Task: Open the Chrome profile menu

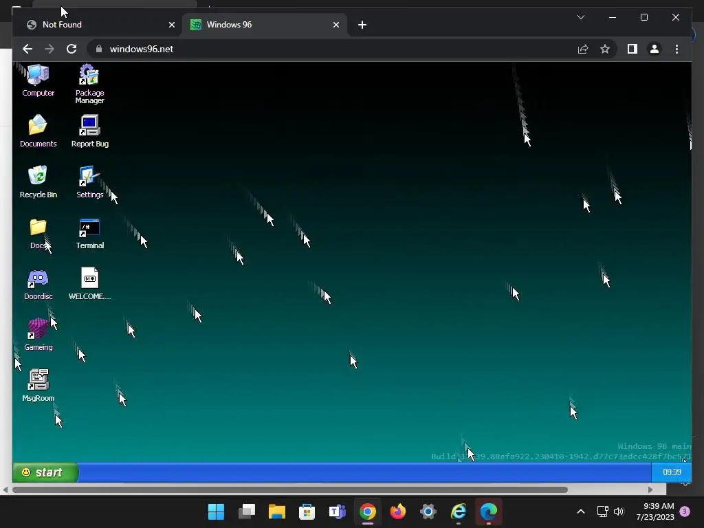Action: click(654, 49)
